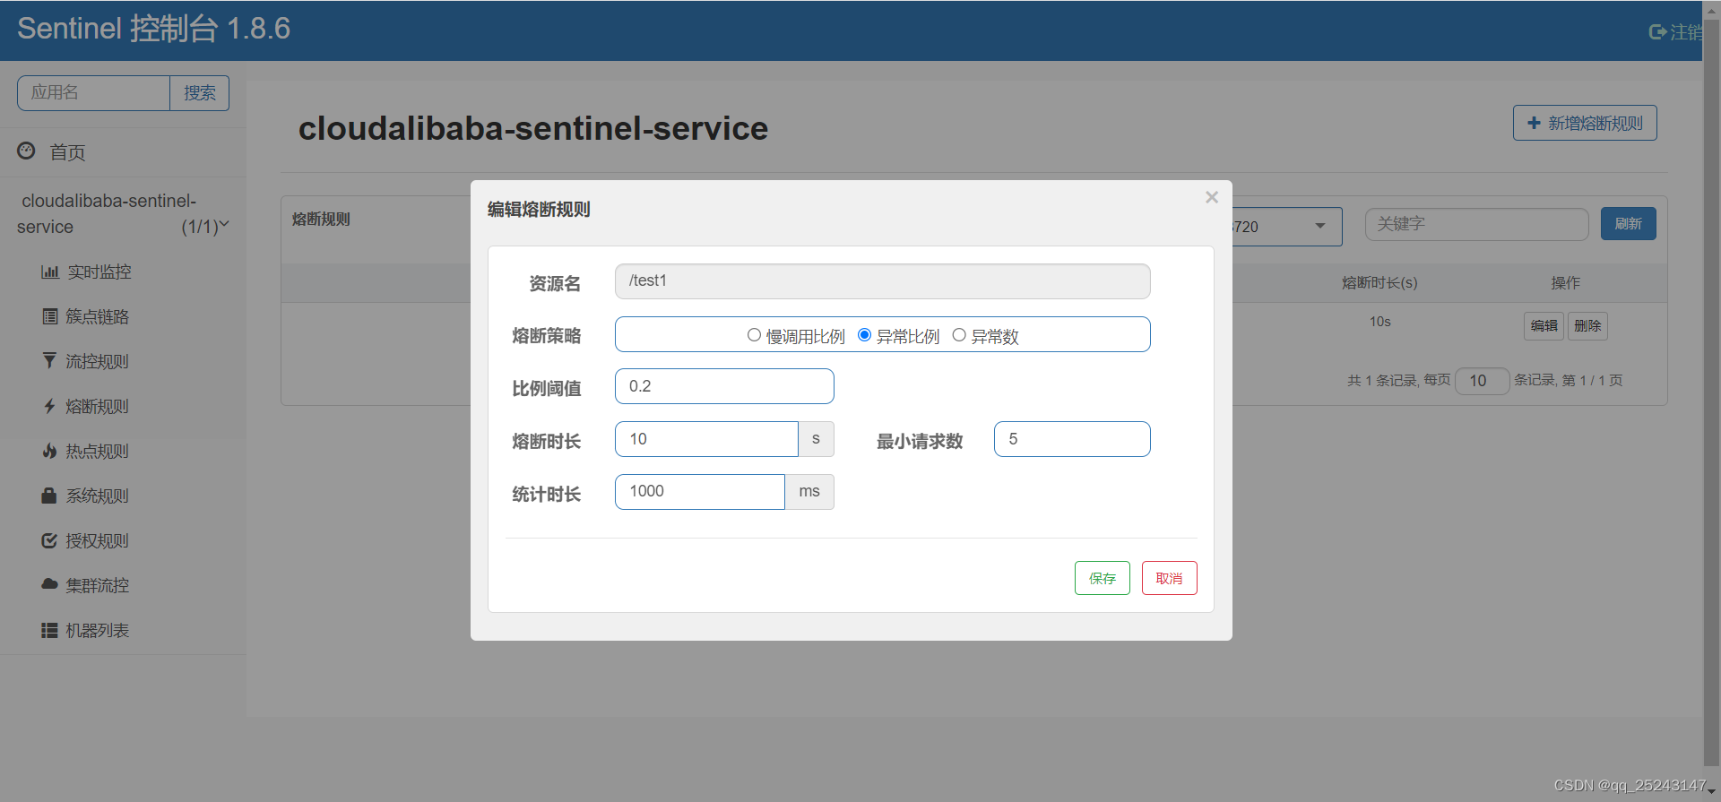Click the cloud icon for 集群流控
The image size is (1721, 802).
pyautogui.click(x=49, y=584)
